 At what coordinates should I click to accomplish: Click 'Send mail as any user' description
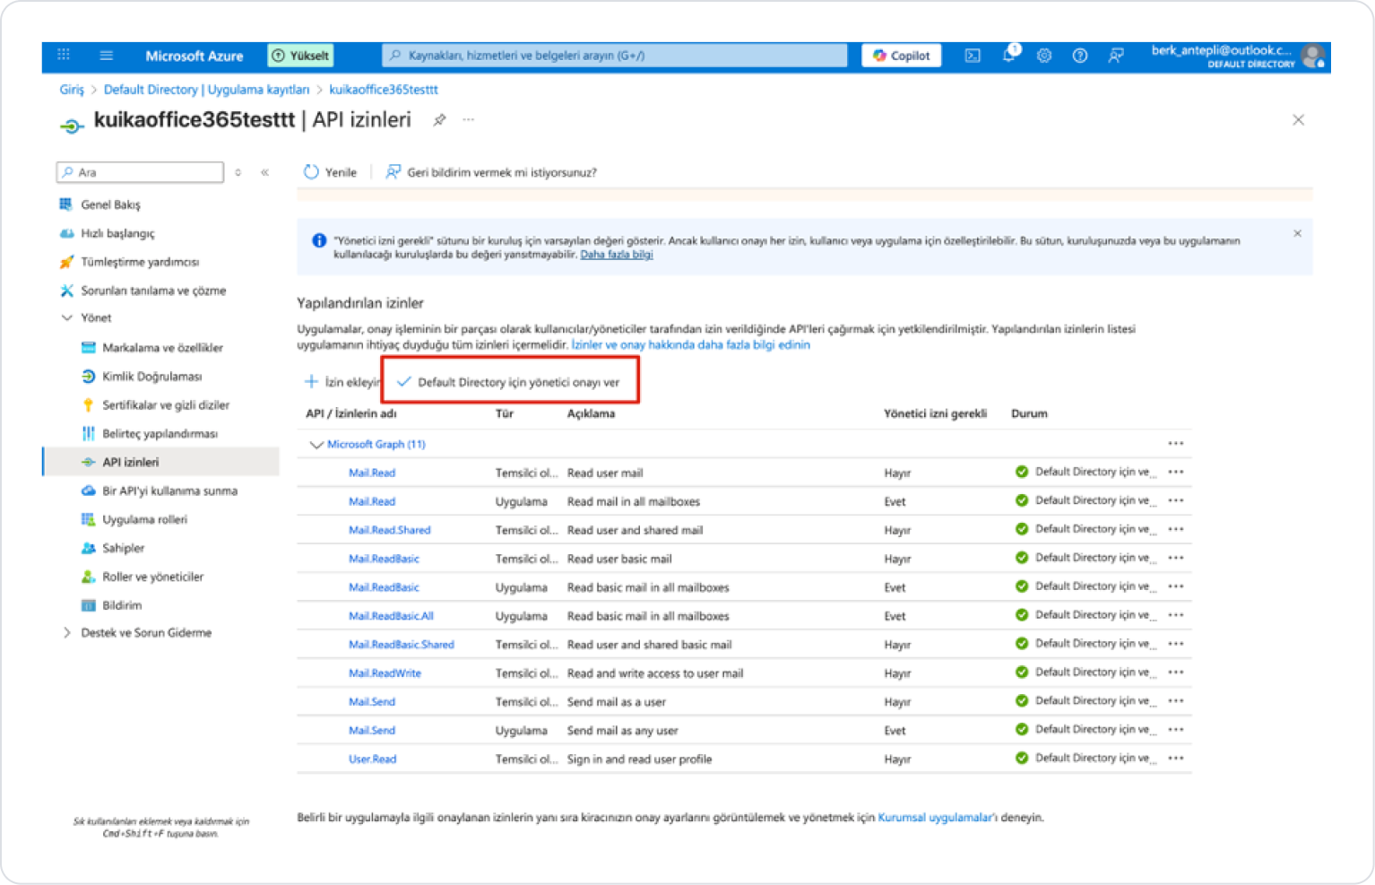pyautogui.click(x=623, y=731)
